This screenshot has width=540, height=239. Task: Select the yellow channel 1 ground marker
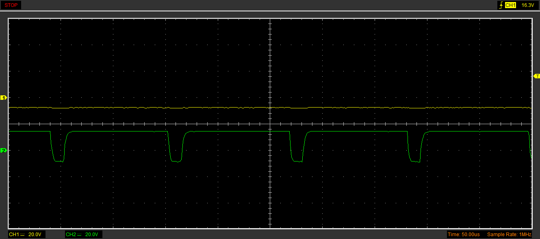coord(4,98)
